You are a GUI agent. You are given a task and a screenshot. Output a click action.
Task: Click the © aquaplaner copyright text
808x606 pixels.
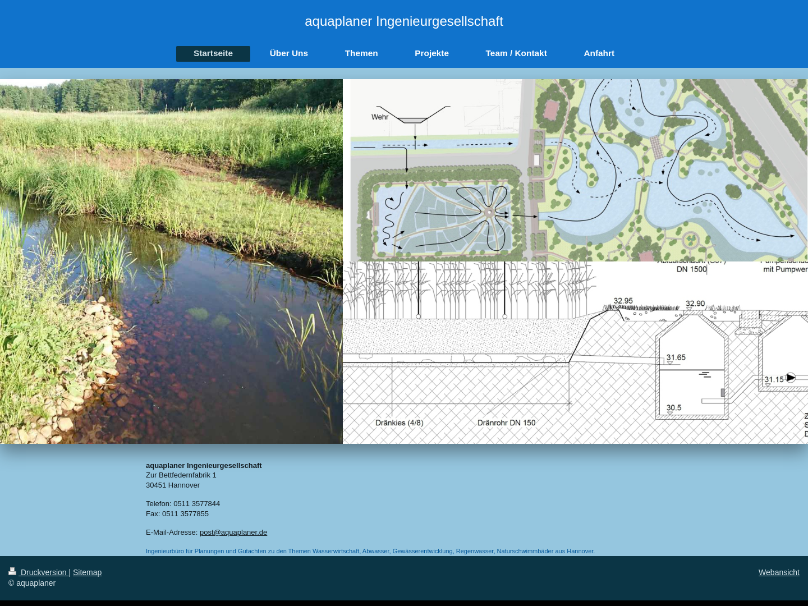tap(32, 583)
